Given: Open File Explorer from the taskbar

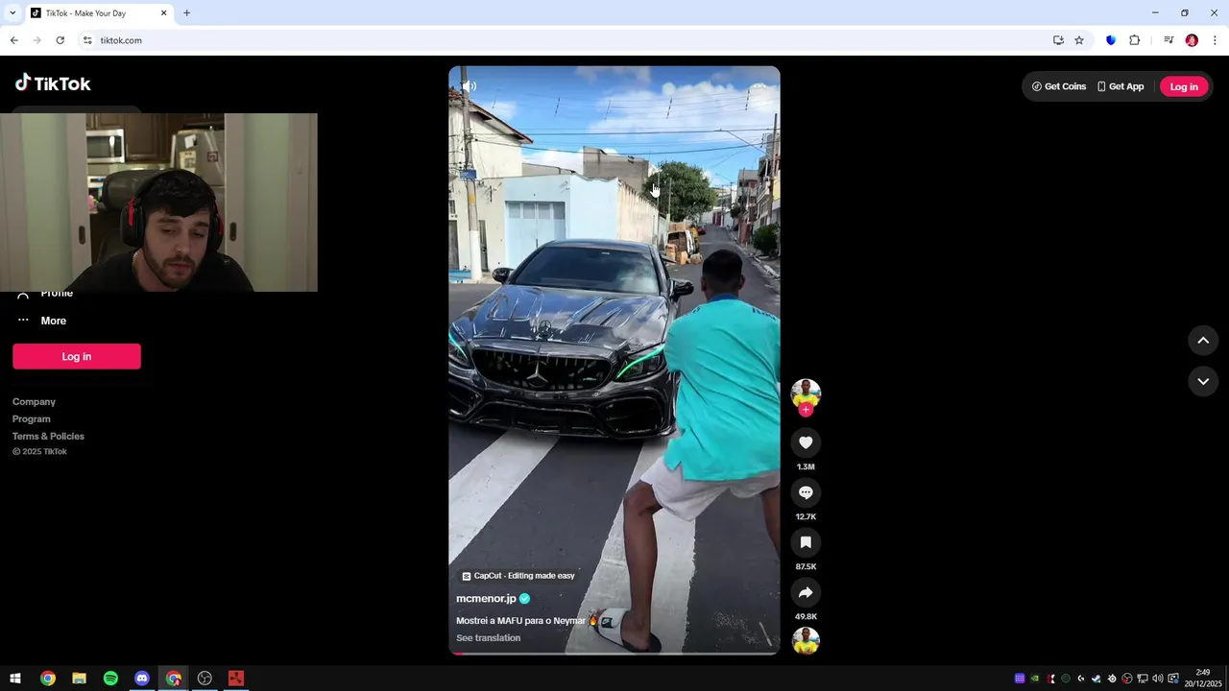Looking at the screenshot, I should click(79, 679).
